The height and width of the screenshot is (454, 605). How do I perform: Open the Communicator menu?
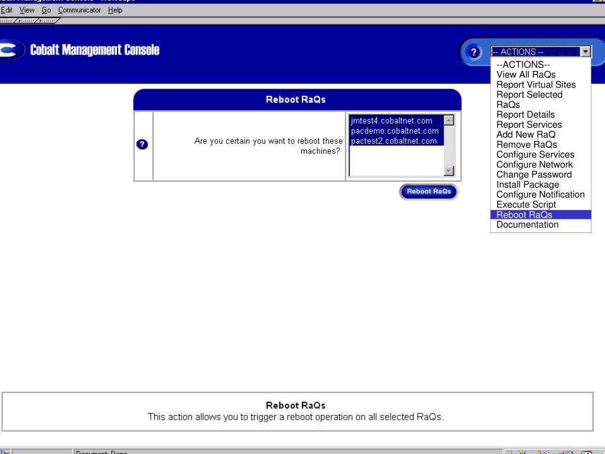pyautogui.click(x=80, y=10)
